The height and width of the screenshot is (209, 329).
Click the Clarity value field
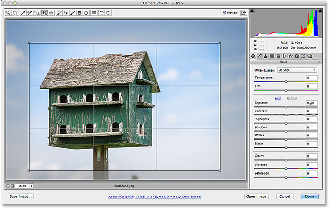click(312, 156)
